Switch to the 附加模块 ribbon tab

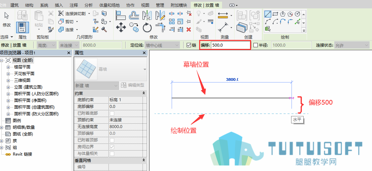179,5
